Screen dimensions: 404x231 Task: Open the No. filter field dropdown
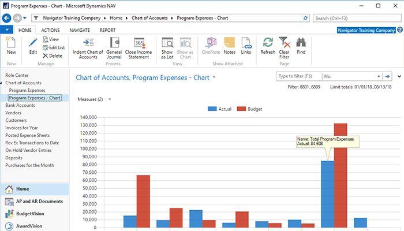click(x=379, y=76)
